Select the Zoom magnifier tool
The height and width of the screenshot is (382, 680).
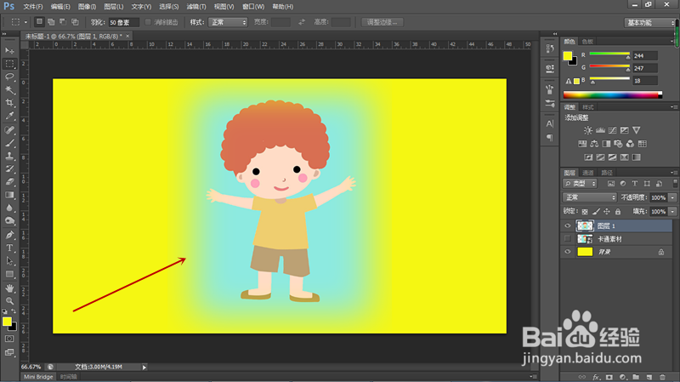(9, 301)
